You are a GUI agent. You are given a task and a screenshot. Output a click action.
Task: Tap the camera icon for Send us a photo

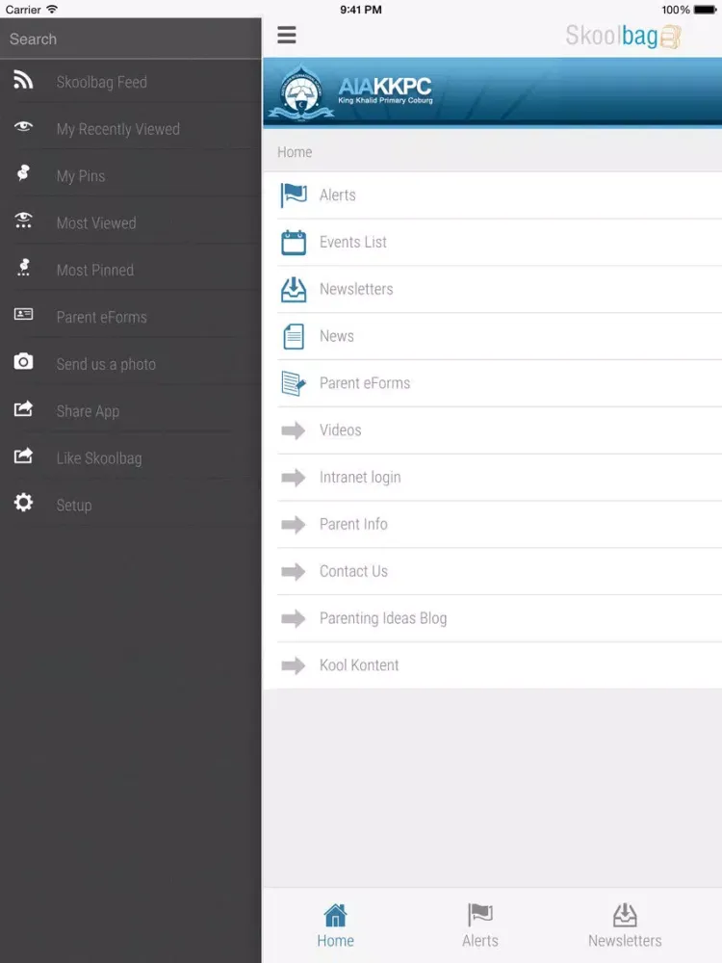[x=23, y=362]
